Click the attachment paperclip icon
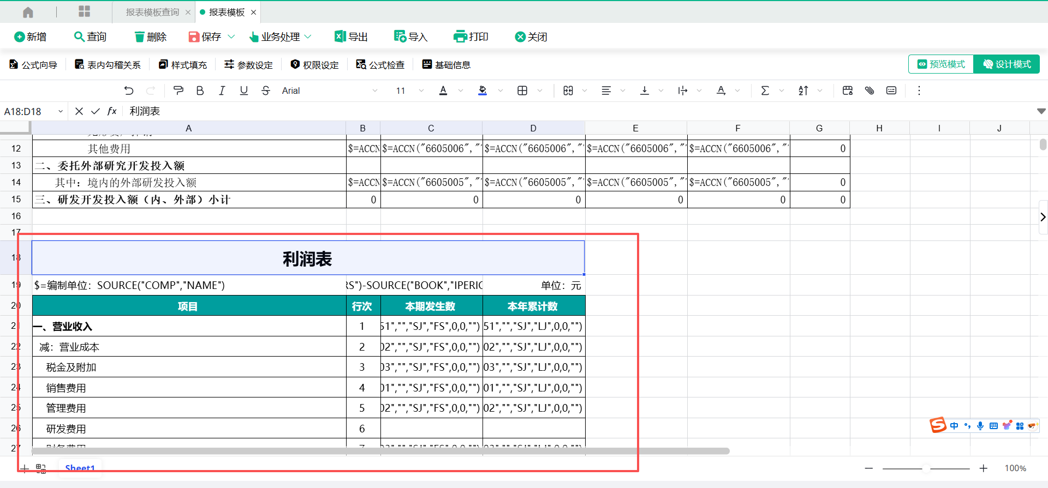This screenshot has width=1048, height=488. 870,91
